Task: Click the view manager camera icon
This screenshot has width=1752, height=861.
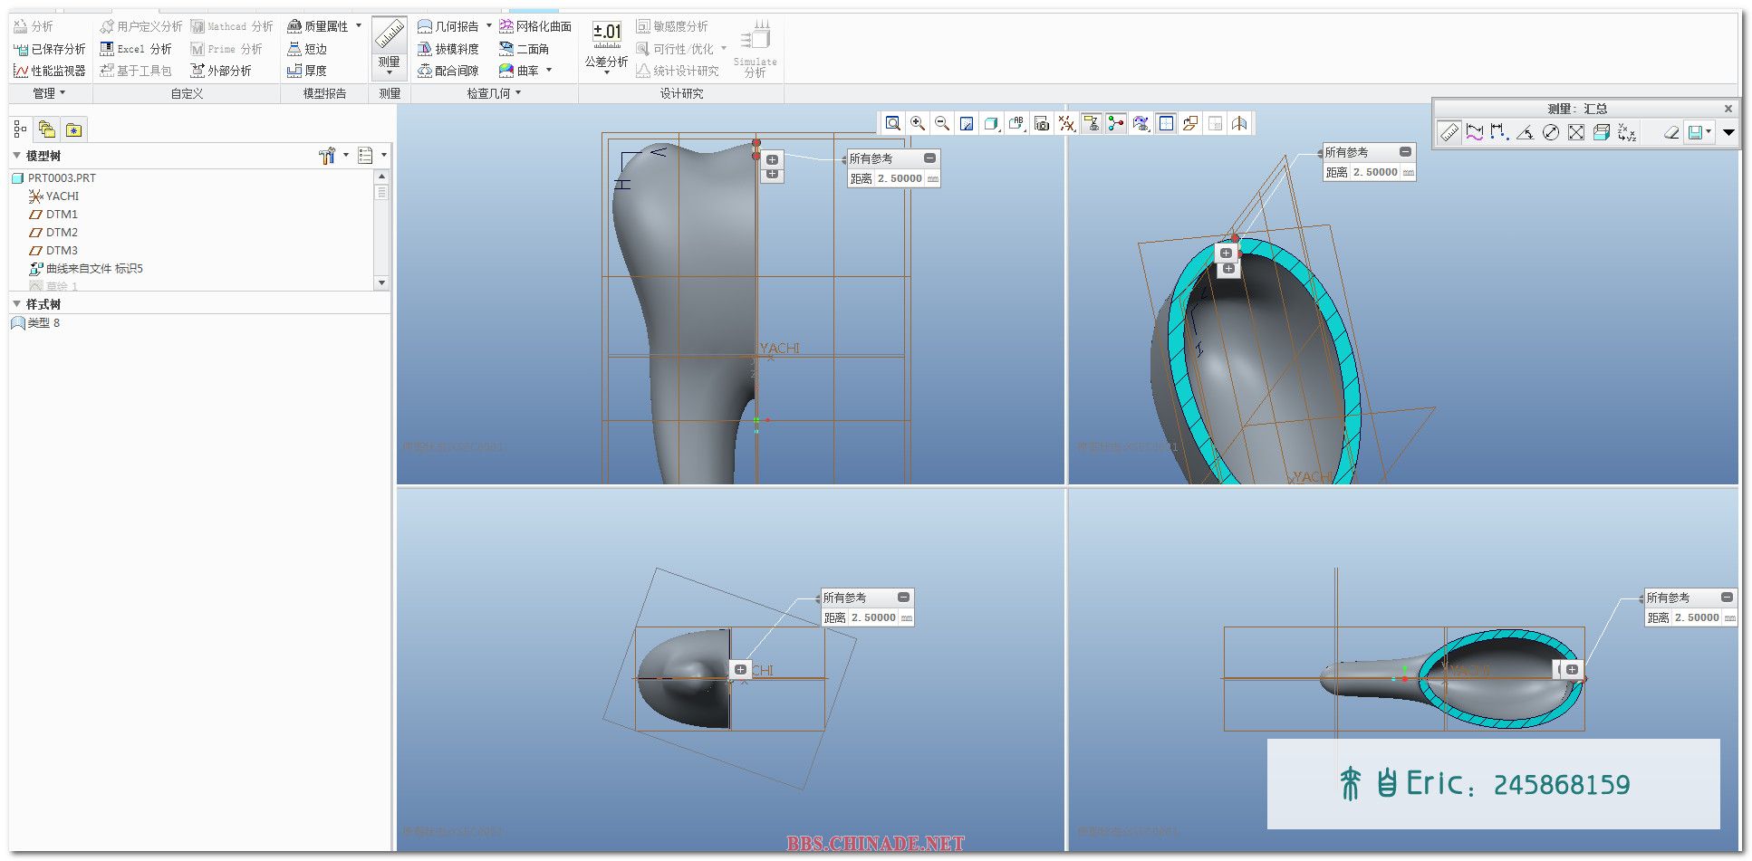Action: [1042, 123]
